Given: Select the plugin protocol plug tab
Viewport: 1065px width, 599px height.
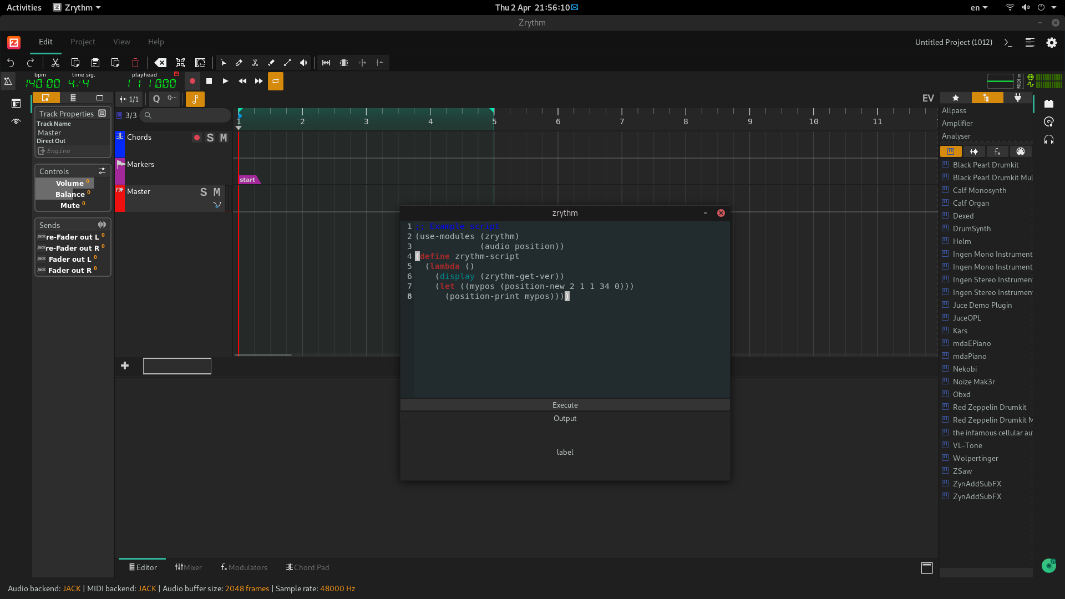Looking at the screenshot, I should click(x=1018, y=98).
